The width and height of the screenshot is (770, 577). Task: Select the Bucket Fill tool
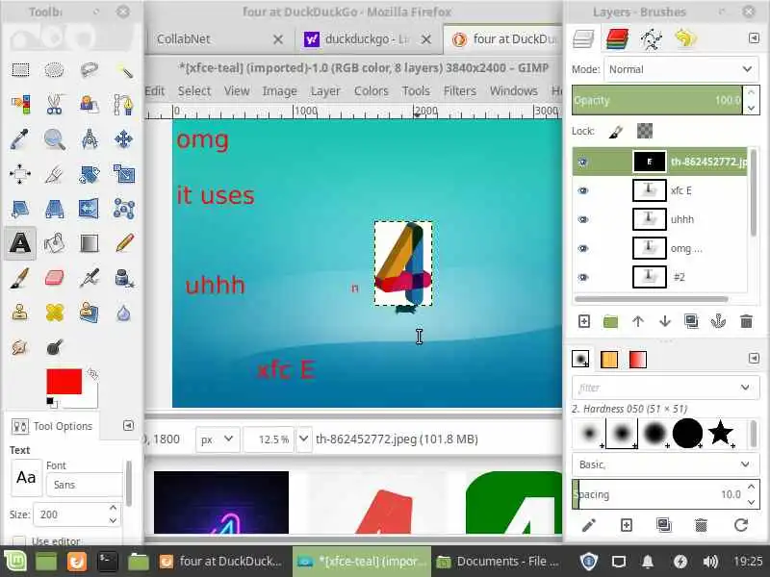55,243
